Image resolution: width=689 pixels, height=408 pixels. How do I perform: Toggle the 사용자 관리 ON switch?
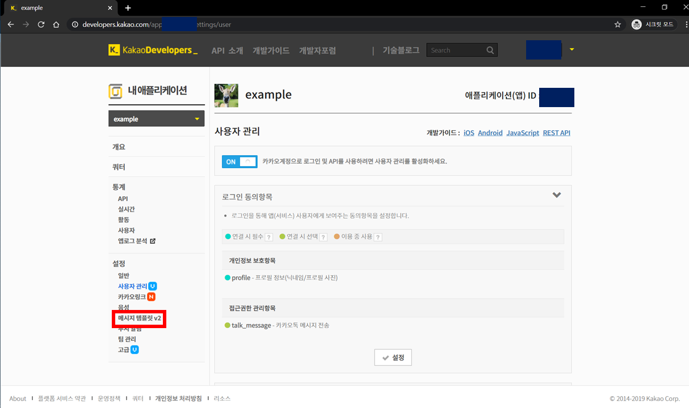pyautogui.click(x=240, y=161)
